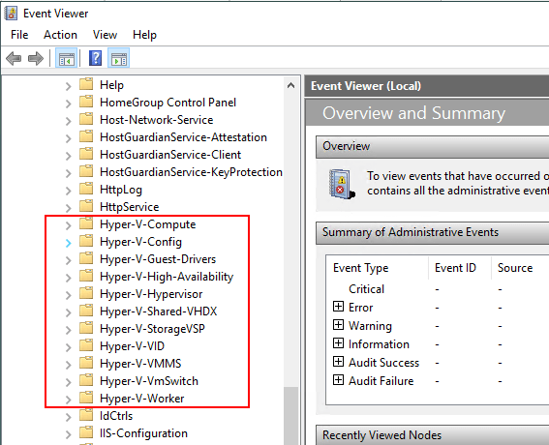This screenshot has height=445, width=549.
Task: Click the Event Viewer title bar icon
Action: (x=11, y=14)
